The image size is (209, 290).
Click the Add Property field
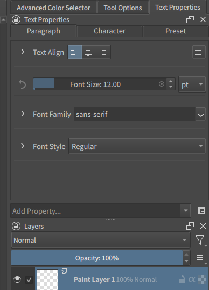(x=96, y=211)
